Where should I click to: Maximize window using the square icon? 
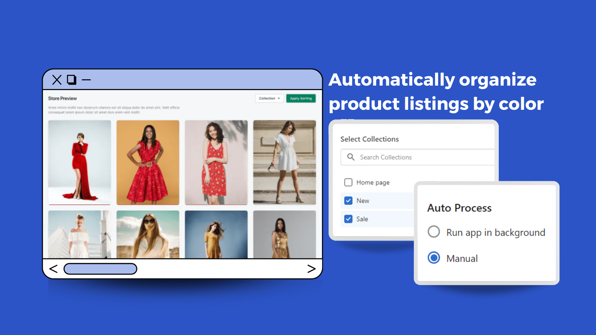point(72,80)
